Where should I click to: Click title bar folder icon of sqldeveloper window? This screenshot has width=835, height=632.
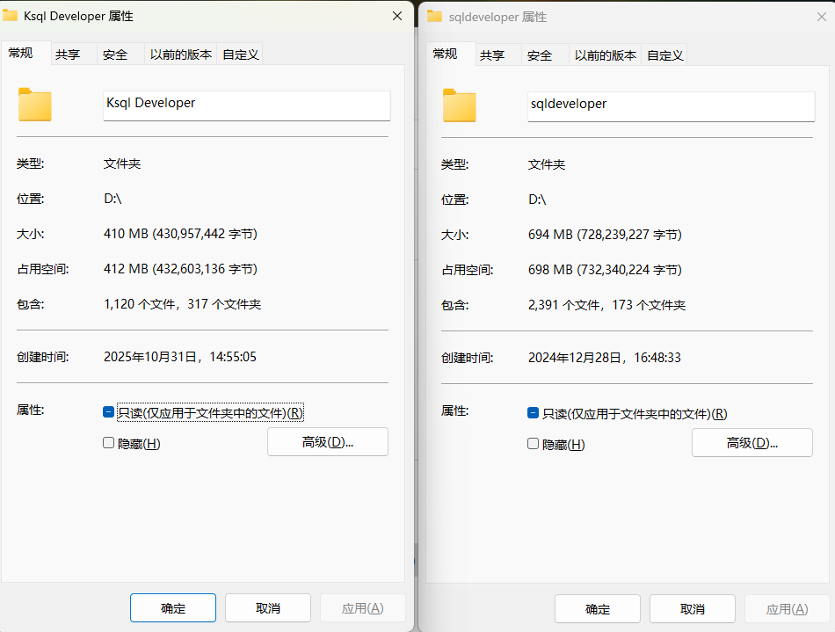434,17
